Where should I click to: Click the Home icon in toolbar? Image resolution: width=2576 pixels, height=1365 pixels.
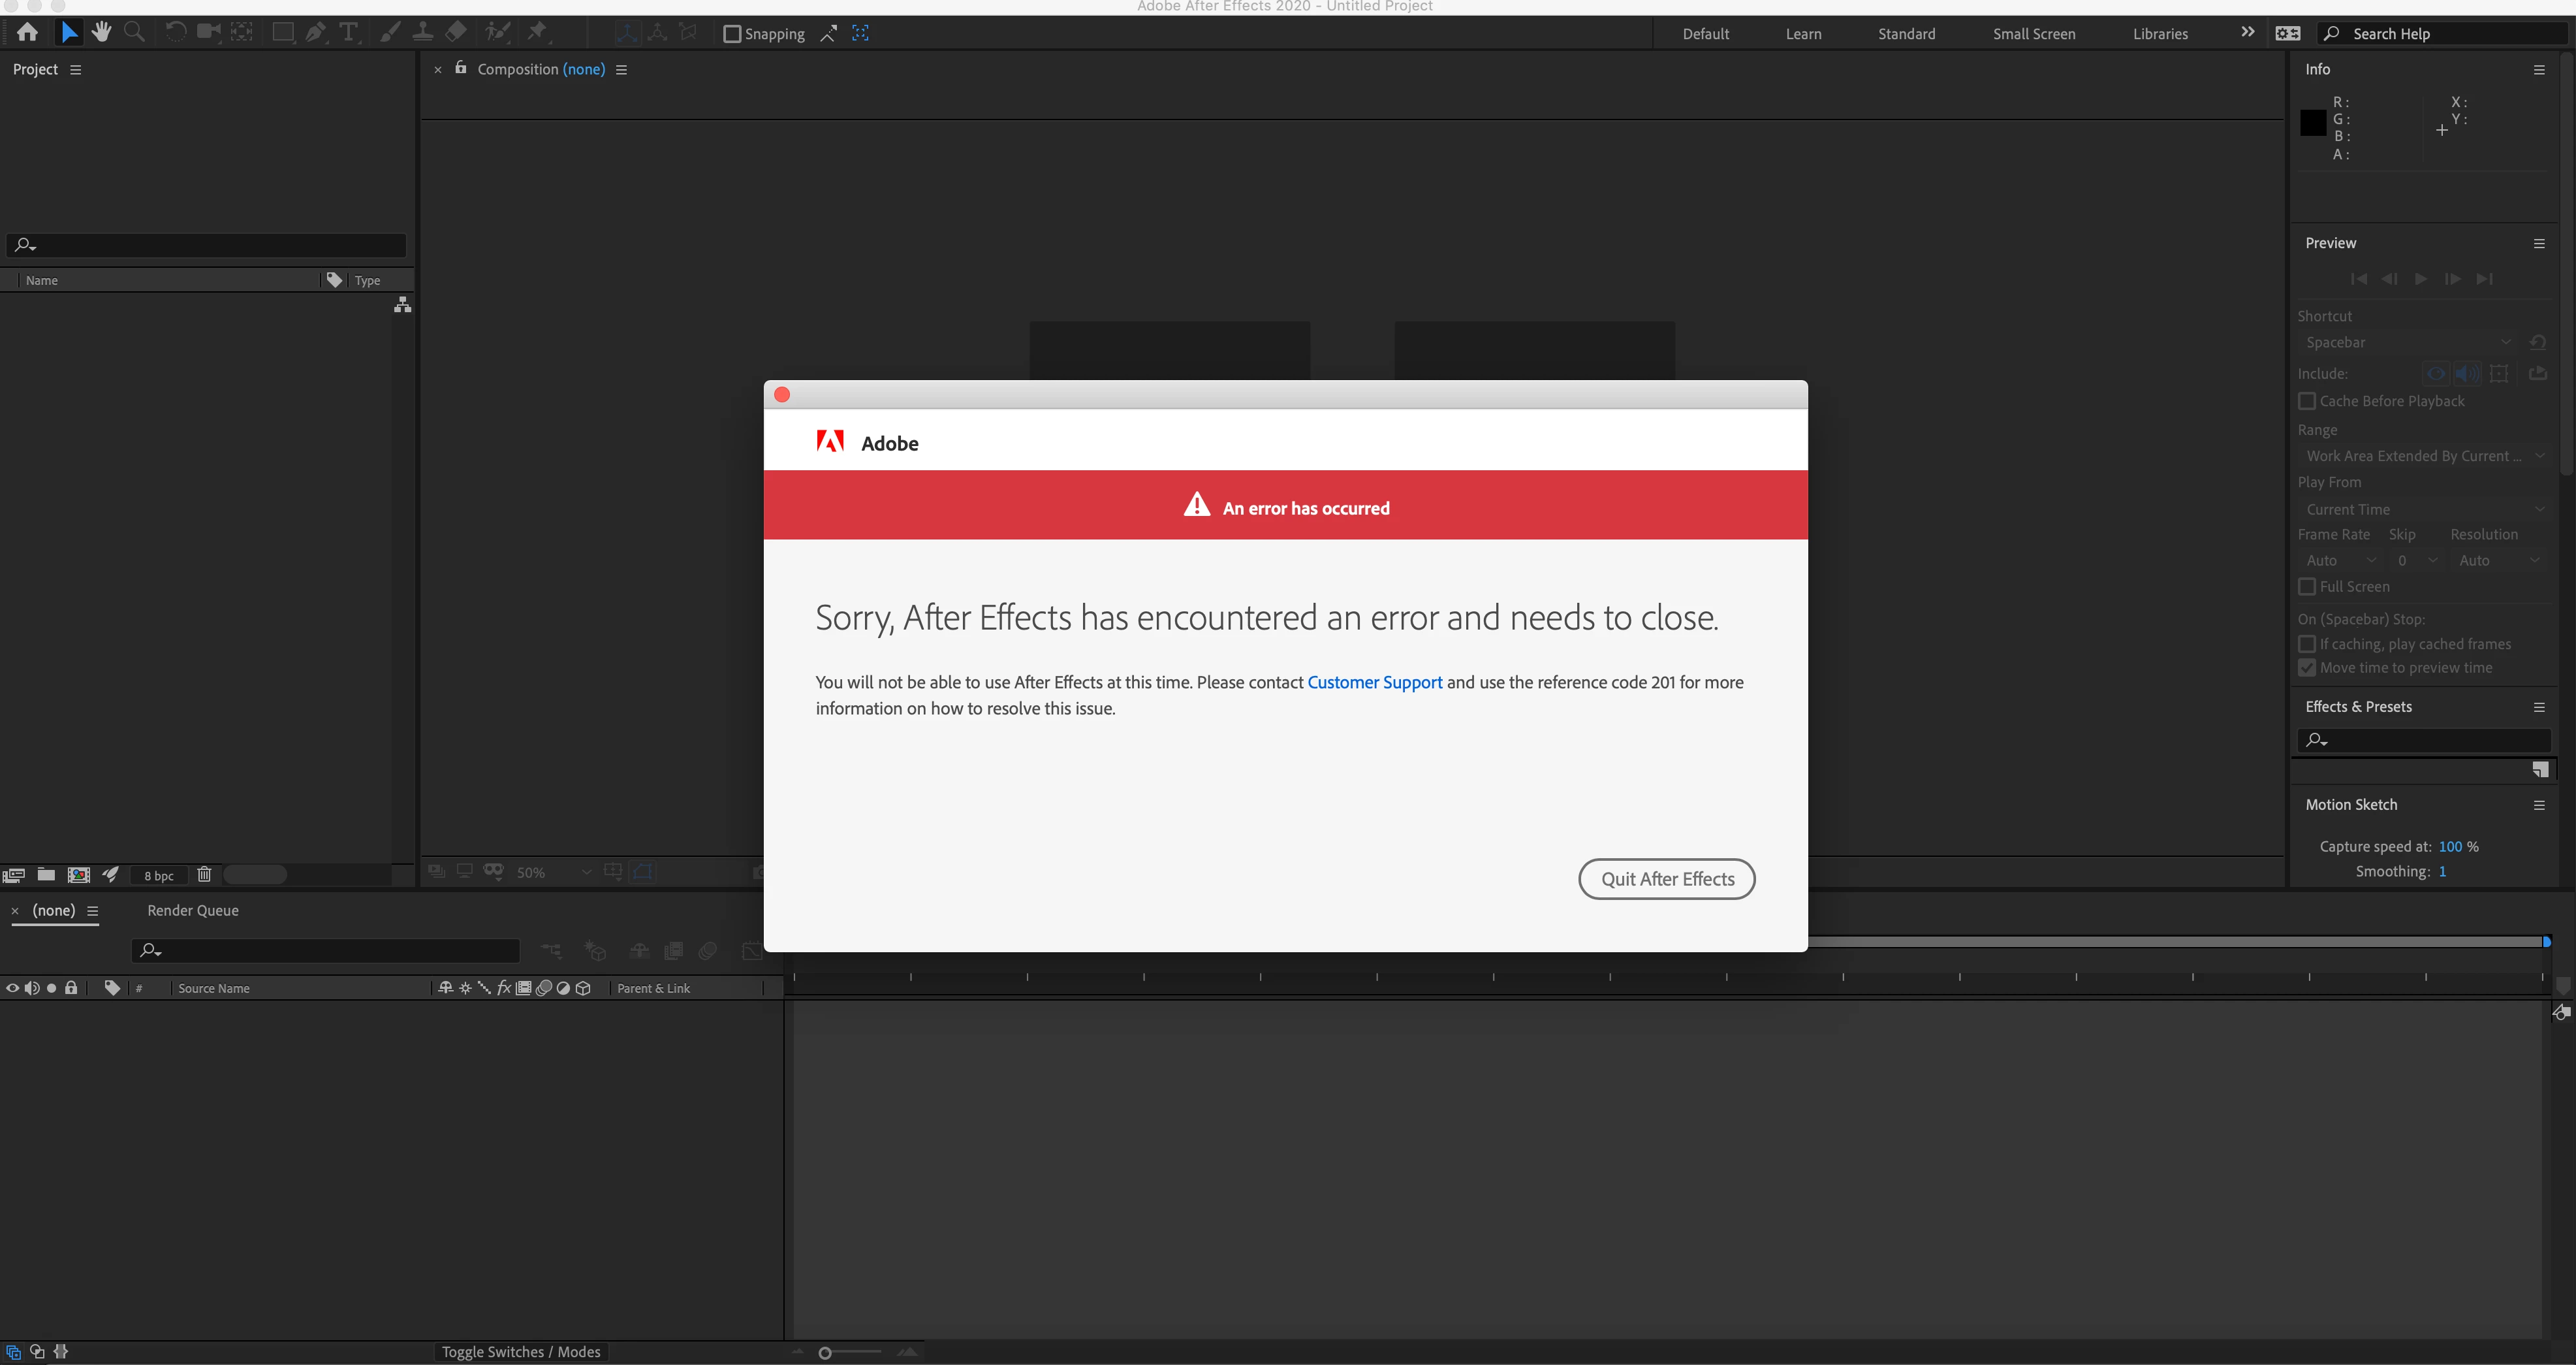27,32
